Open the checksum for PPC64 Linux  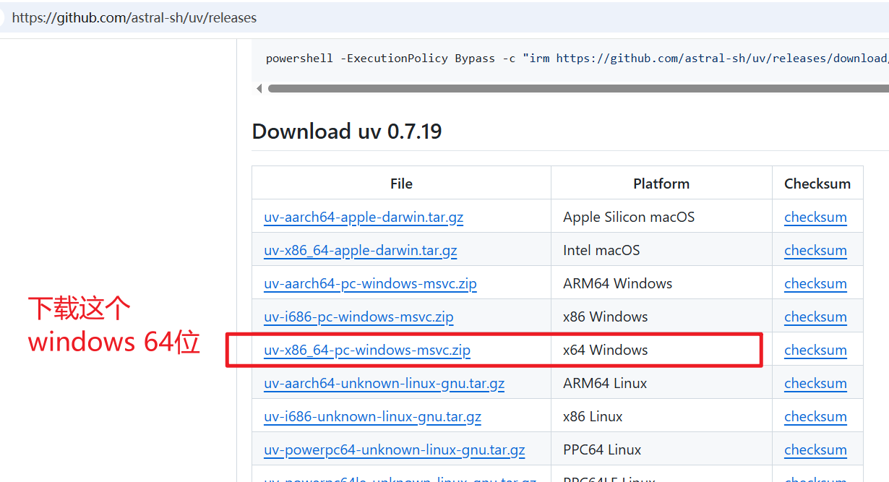point(815,450)
